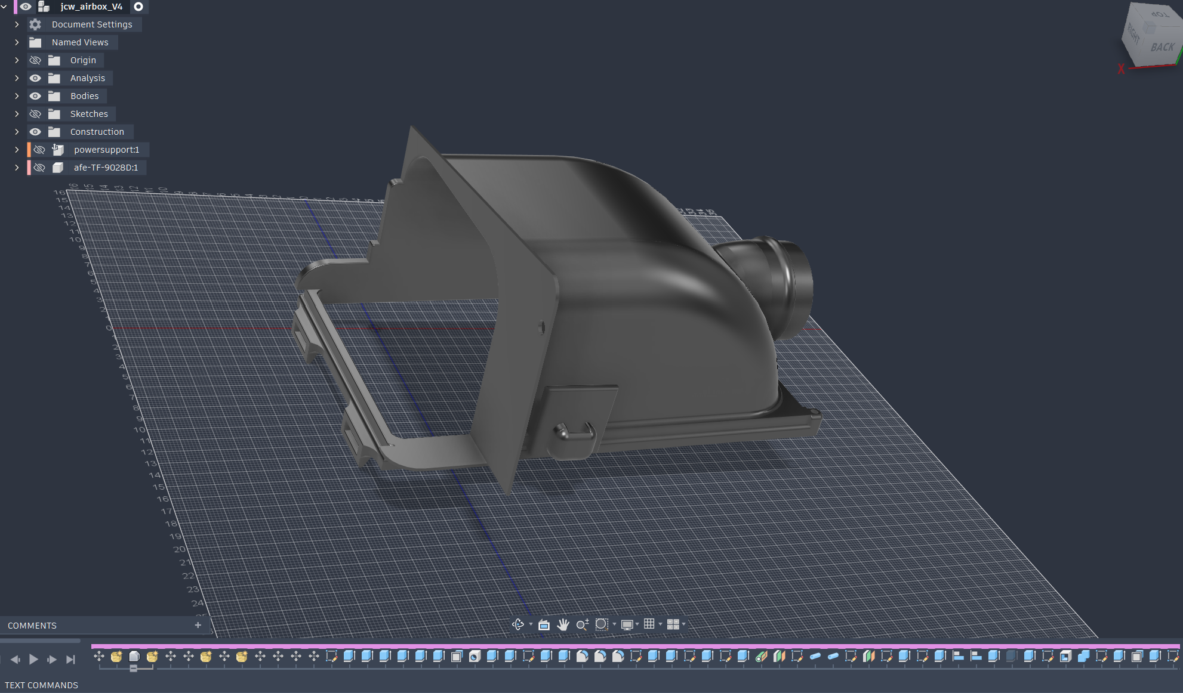Select the Combine feature in timeline

point(1083,657)
